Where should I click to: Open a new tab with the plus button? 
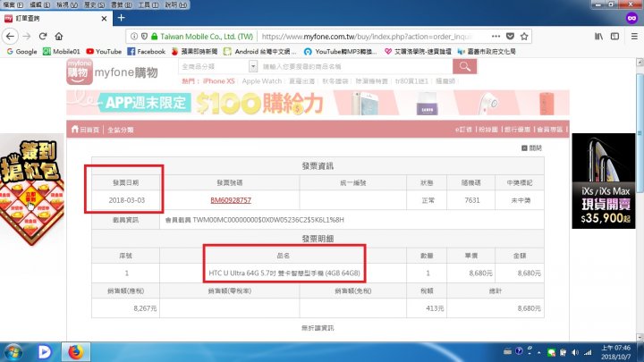[x=121, y=18]
